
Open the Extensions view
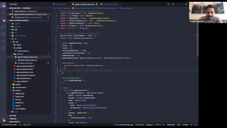[x=3, y=34]
